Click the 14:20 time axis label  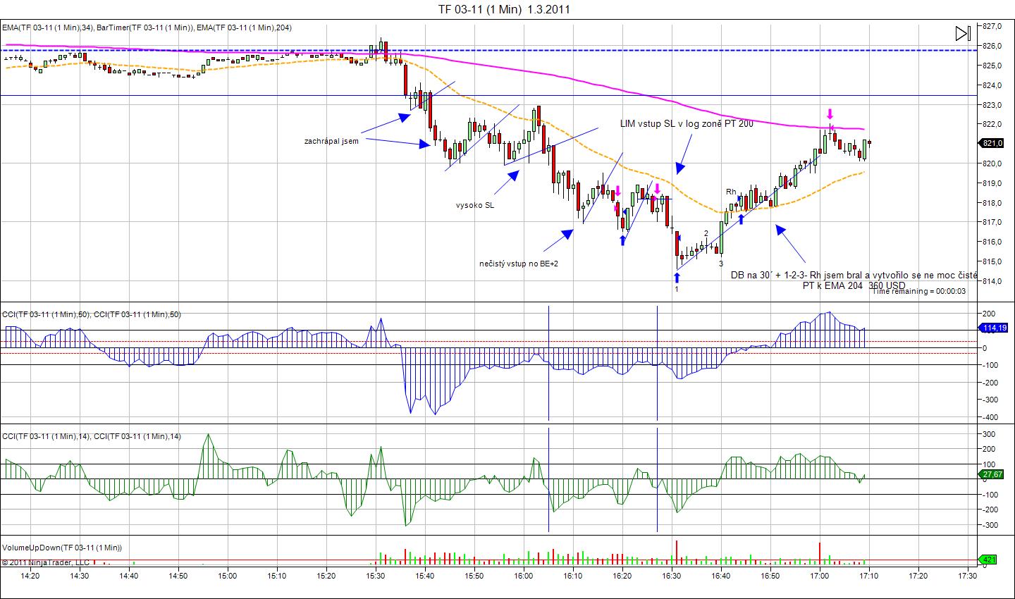pyautogui.click(x=30, y=576)
